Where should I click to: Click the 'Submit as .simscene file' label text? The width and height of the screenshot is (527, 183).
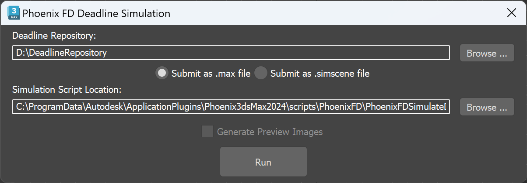point(320,73)
